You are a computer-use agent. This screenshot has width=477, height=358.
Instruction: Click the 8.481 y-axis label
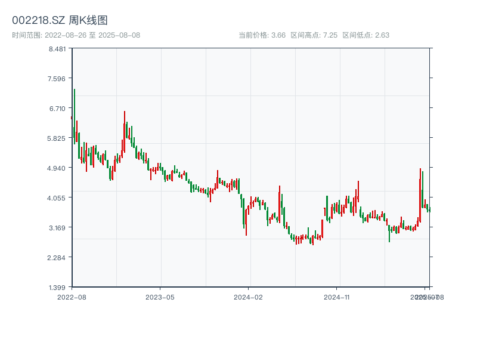[x=58, y=49]
